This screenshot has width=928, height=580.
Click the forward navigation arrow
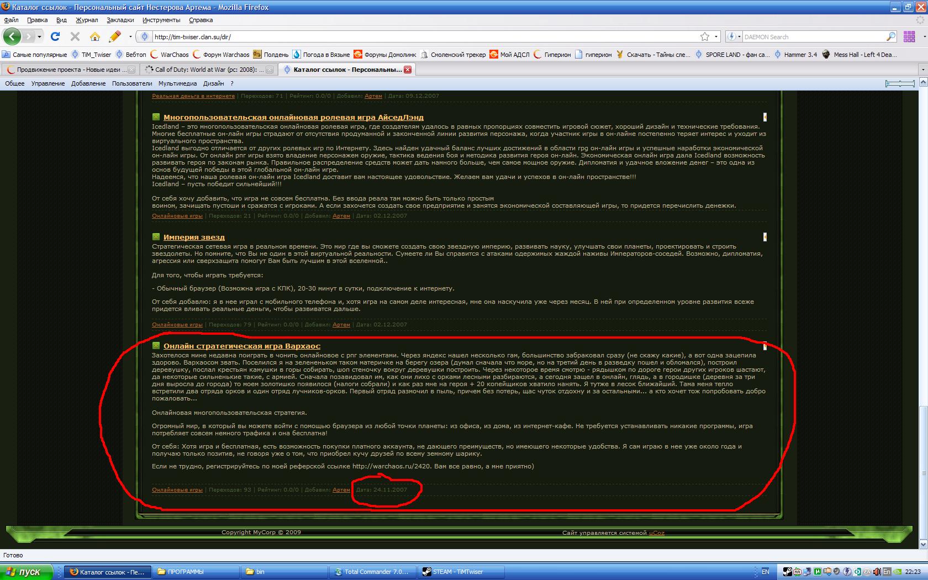coord(28,36)
